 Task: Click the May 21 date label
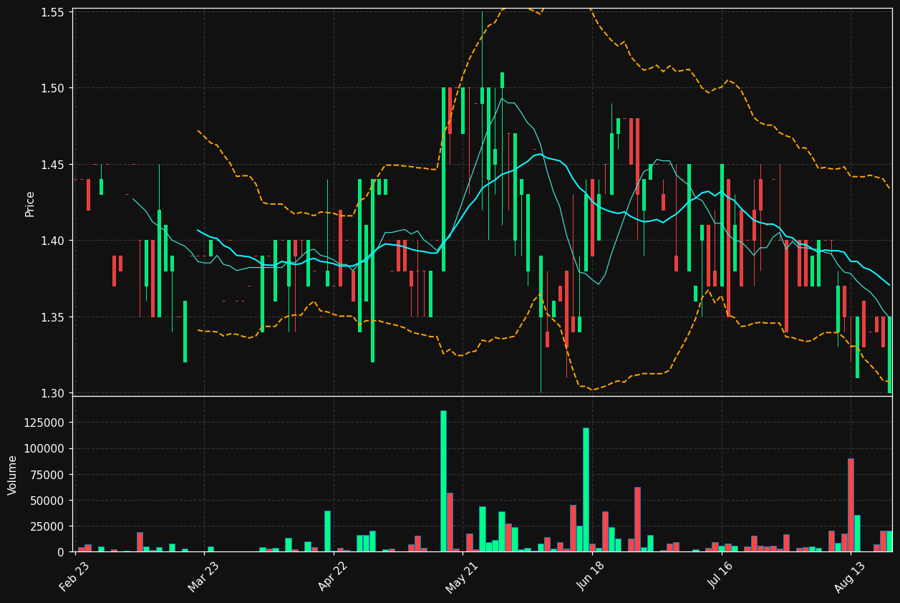click(462, 577)
